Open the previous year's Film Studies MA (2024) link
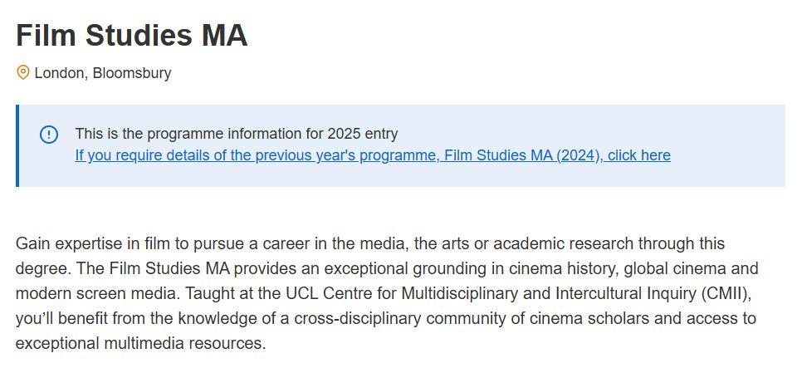The width and height of the screenshot is (802, 368). click(x=372, y=155)
